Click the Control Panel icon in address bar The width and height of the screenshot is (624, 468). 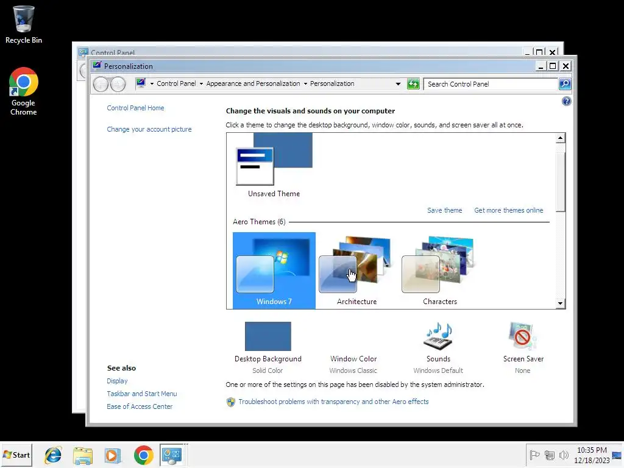coord(141,83)
